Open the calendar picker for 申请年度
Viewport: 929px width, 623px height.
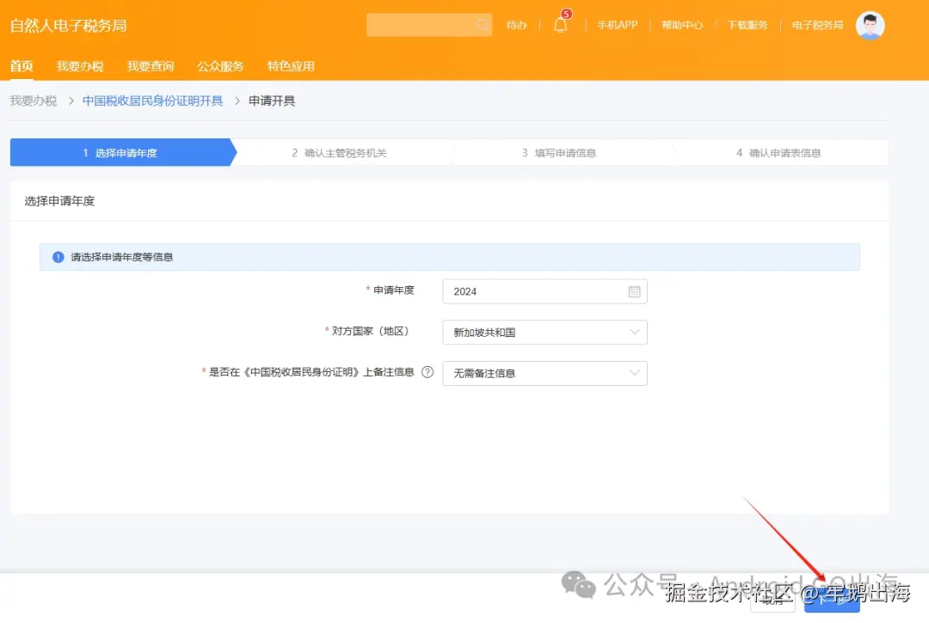click(x=635, y=291)
